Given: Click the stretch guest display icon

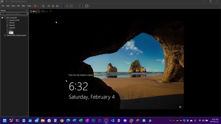Looking at the screenshot, I should click(x=87, y=6).
